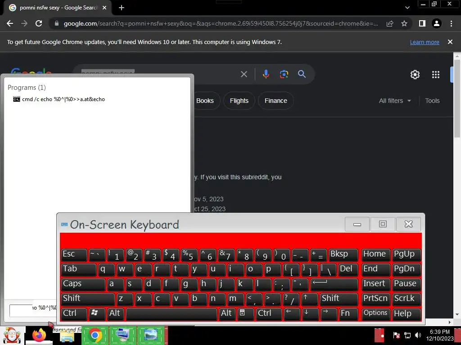Open the search Tools options
461x345 pixels.
click(x=432, y=101)
